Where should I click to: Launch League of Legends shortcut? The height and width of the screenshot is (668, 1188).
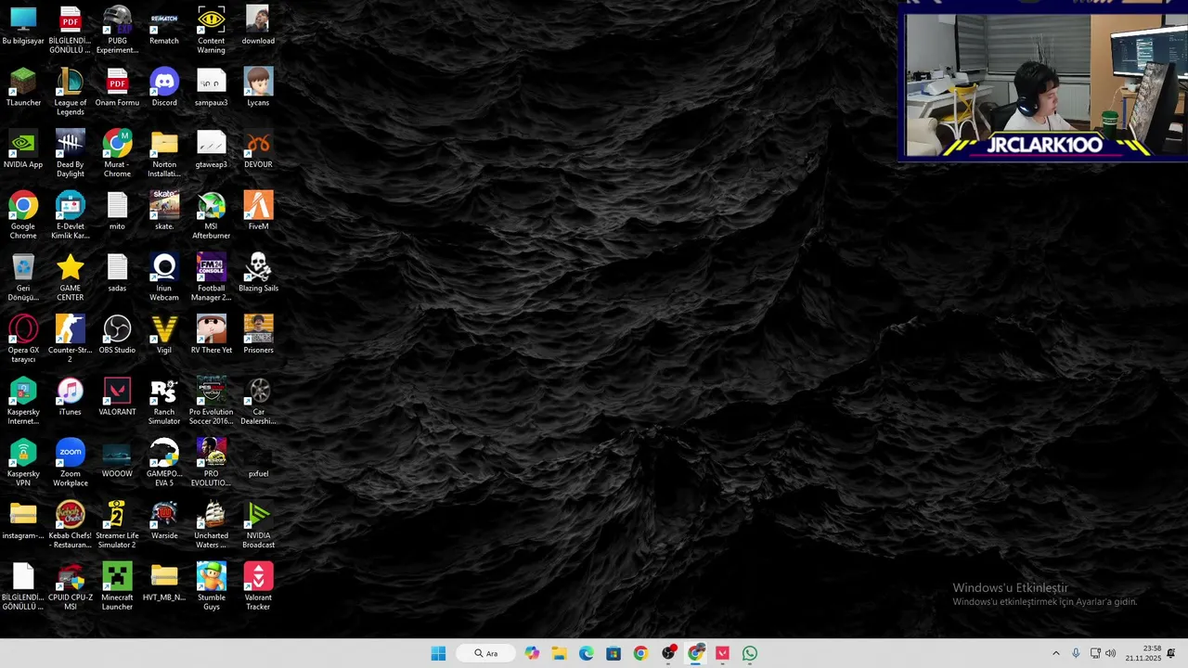point(70,92)
